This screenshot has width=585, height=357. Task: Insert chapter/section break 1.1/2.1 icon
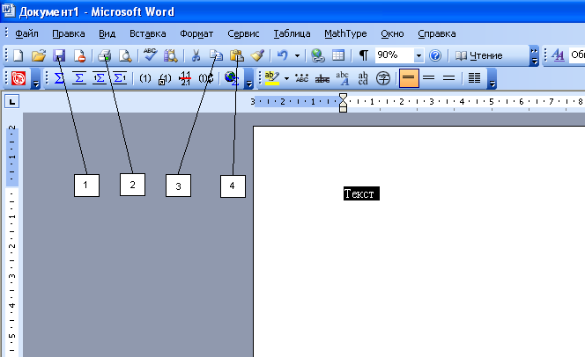(185, 78)
